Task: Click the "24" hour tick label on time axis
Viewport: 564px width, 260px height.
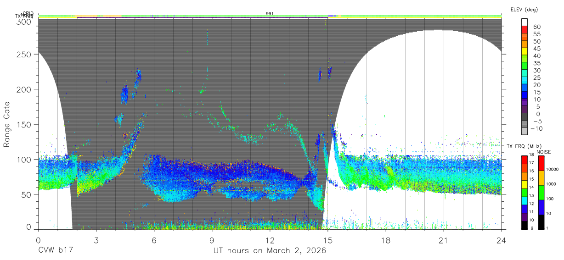Action: (x=502, y=240)
